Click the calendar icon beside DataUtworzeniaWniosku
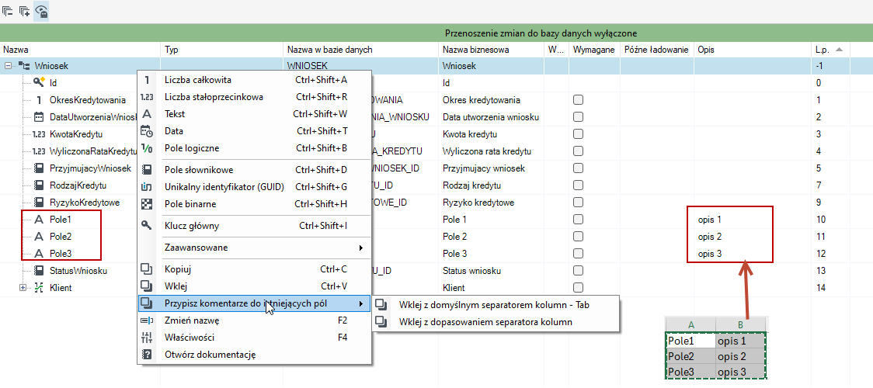Viewport: 873px width, 388px height. click(38, 117)
